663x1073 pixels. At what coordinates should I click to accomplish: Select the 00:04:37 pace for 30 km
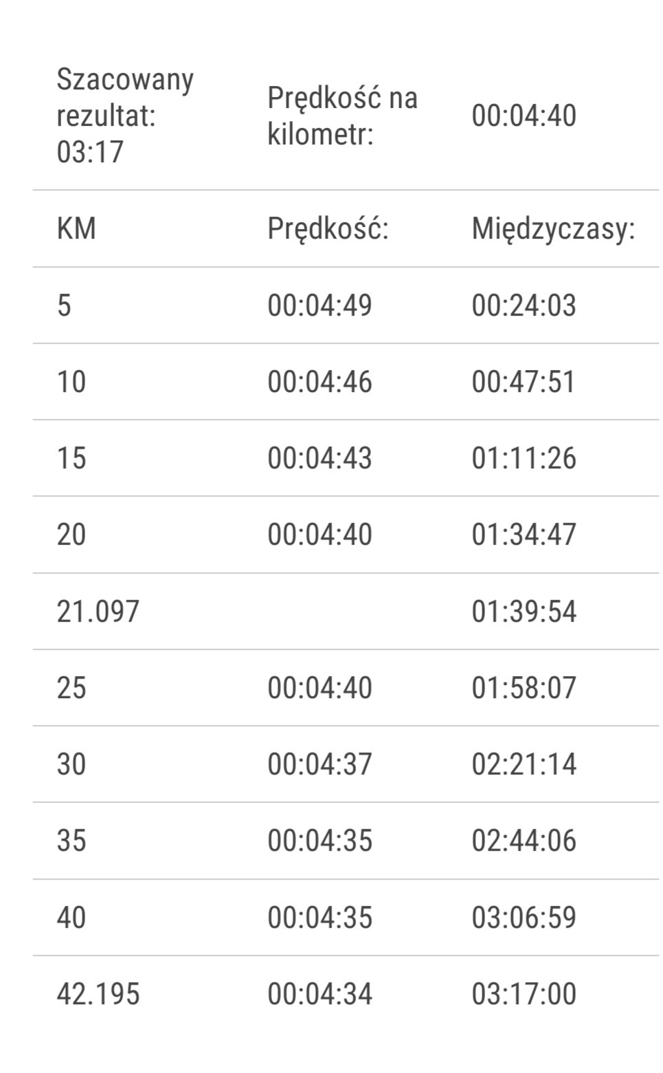(319, 764)
